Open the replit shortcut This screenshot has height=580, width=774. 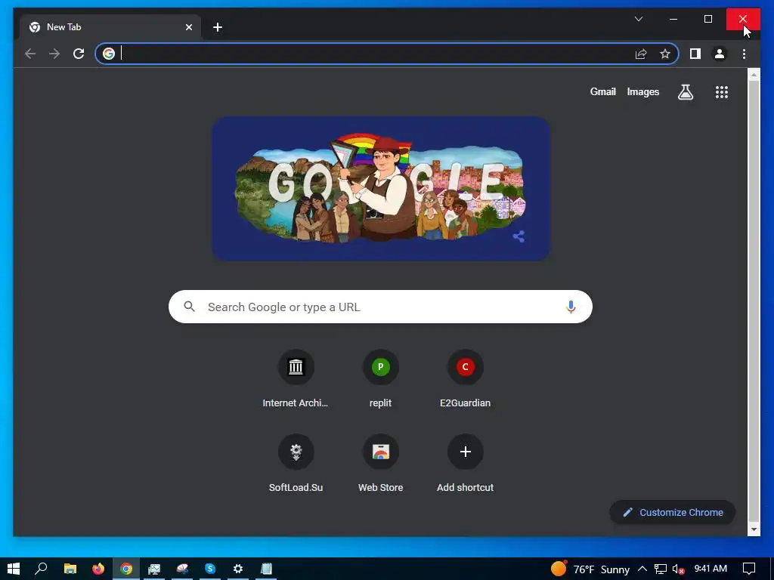click(x=381, y=379)
